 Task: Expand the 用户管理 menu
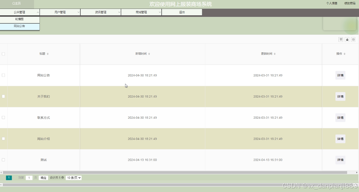point(60,12)
